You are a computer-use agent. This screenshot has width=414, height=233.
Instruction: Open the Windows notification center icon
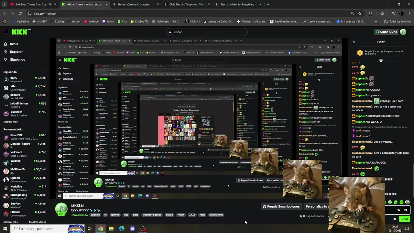407,228
